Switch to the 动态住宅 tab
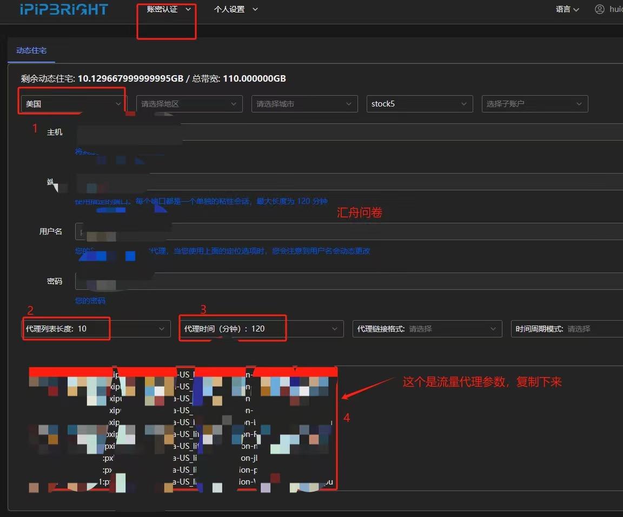 tap(31, 50)
